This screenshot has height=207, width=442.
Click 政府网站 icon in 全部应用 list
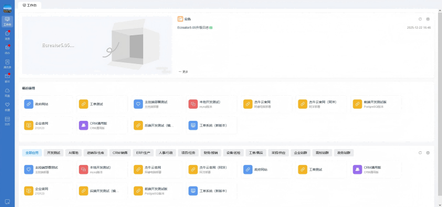(248, 169)
